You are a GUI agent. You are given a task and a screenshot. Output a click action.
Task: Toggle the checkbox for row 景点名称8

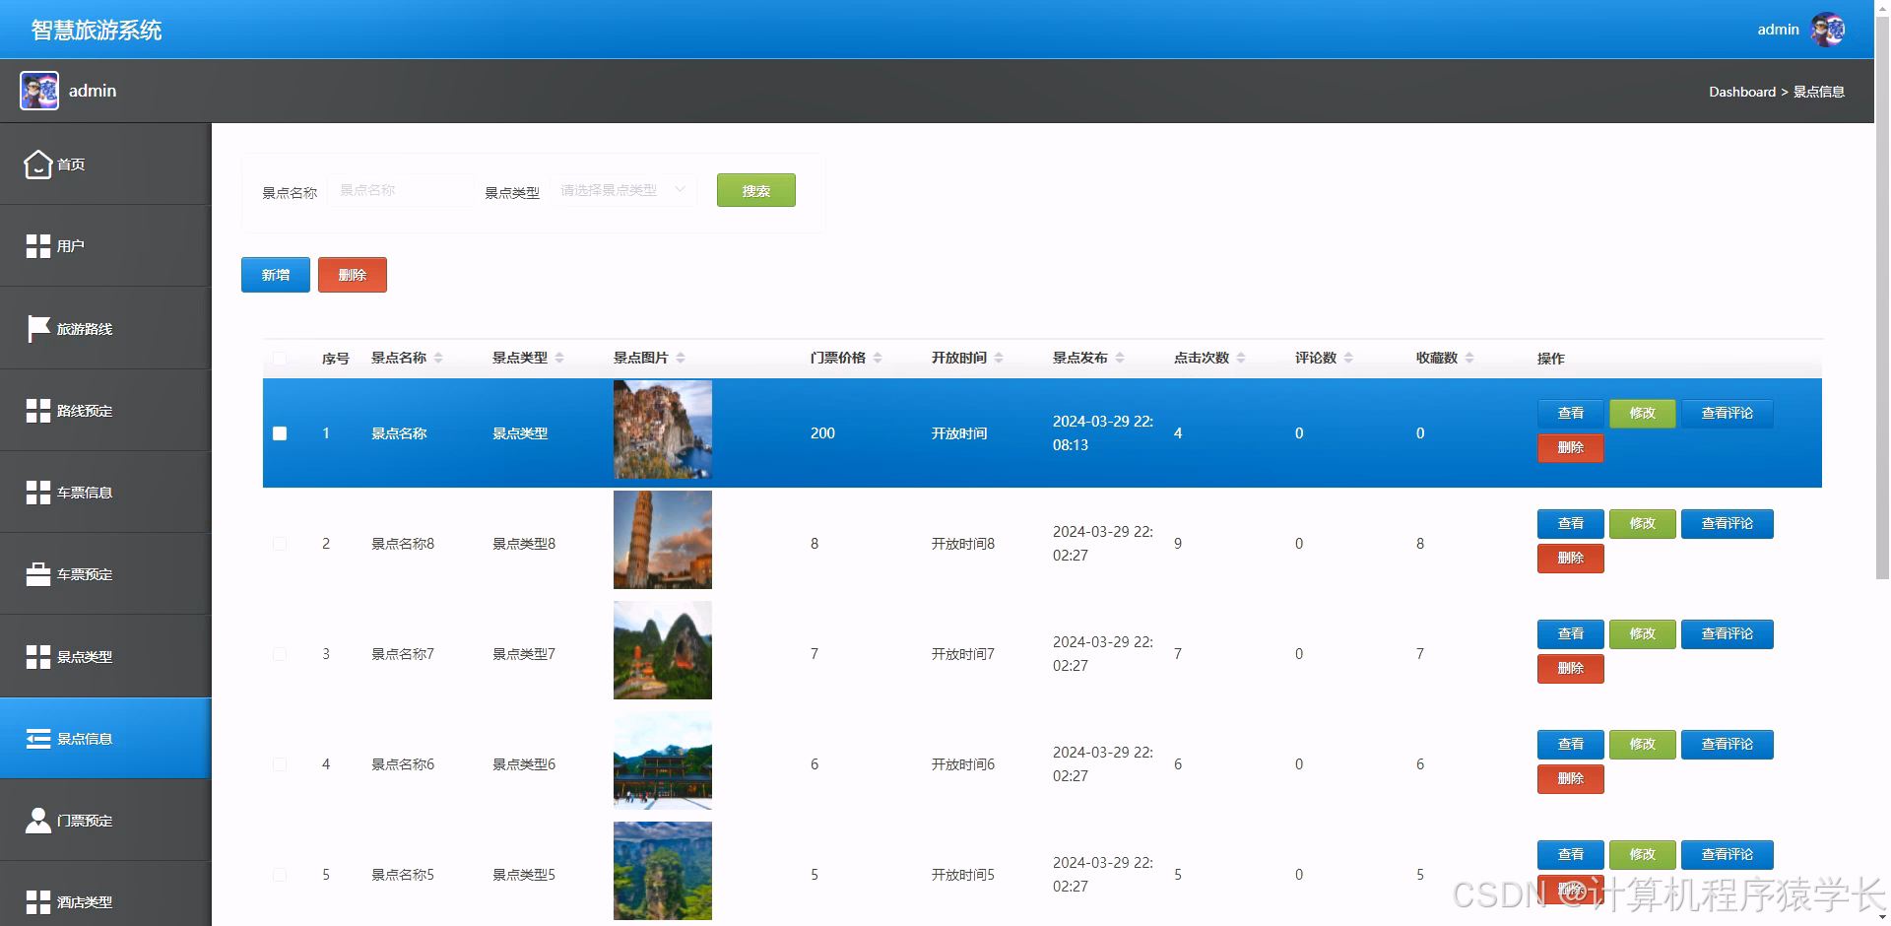click(x=280, y=544)
